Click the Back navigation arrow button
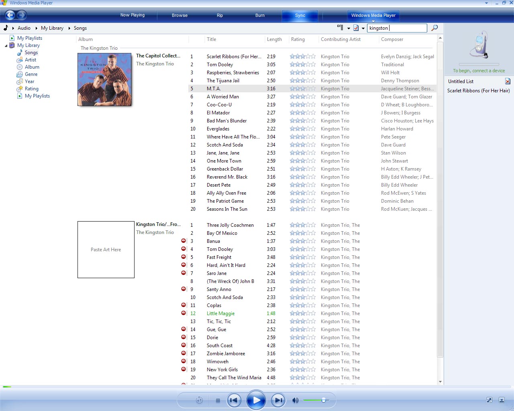This screenshot has width=514, height=411. (10, 15)
